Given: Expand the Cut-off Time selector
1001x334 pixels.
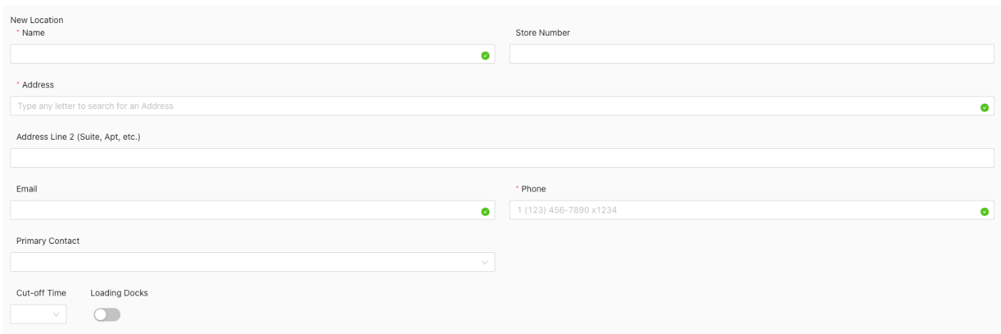Looking at the screenshot, I should (x=38, y=314).
